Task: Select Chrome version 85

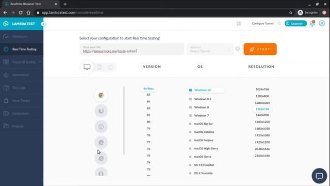Action: tap(148, 95)
